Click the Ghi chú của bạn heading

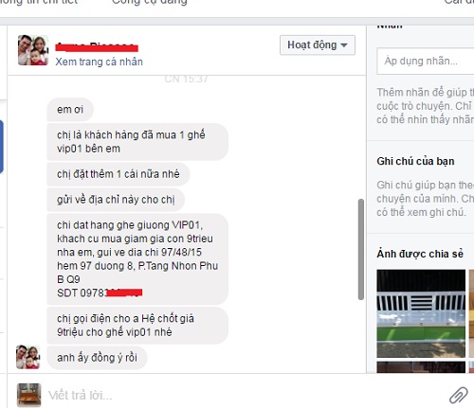pos(415,161)
